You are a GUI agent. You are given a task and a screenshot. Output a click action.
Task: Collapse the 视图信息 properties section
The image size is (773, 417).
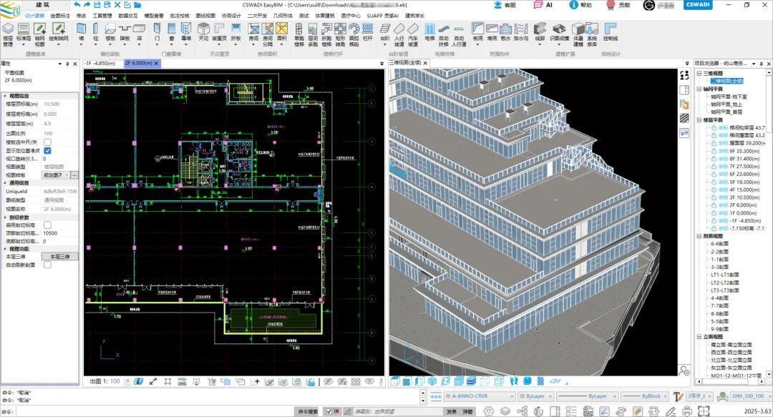(6, 96)
